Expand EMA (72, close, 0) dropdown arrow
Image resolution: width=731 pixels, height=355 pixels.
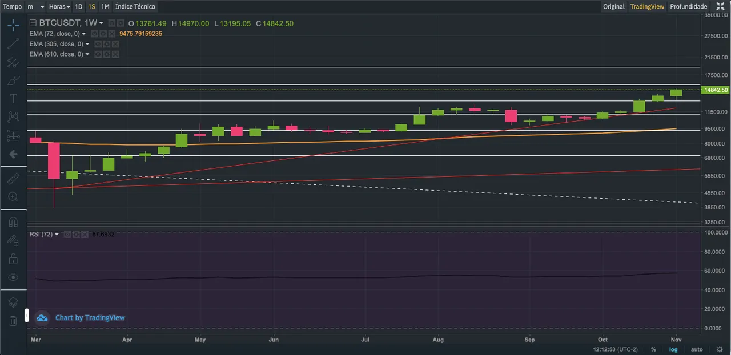point(84,34)
